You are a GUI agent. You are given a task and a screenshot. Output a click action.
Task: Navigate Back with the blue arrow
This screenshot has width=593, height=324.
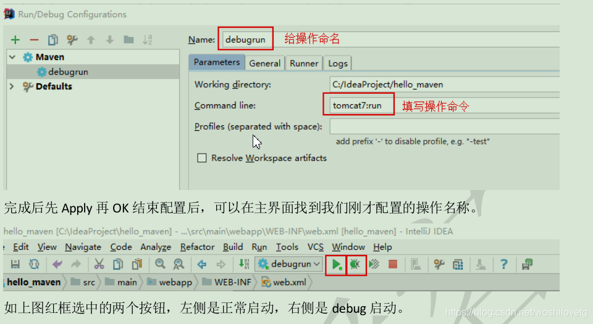pos(202,264)
